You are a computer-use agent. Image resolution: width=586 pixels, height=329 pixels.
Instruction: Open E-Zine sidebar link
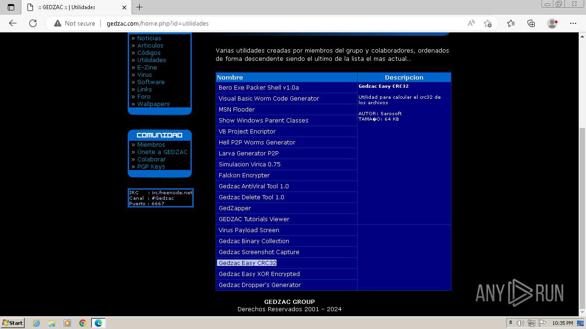[147, 67]
